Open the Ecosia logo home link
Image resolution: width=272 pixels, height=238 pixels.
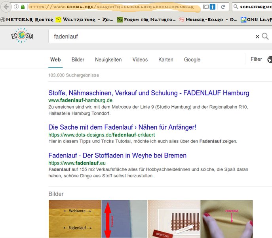pos(22,35)
